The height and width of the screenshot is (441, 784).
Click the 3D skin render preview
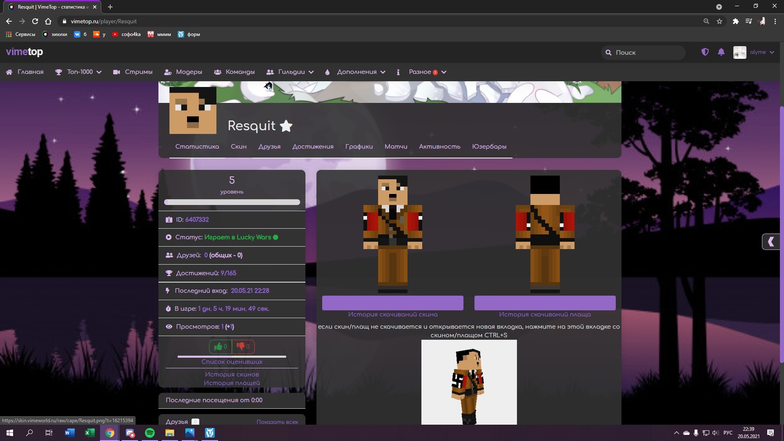469,382
